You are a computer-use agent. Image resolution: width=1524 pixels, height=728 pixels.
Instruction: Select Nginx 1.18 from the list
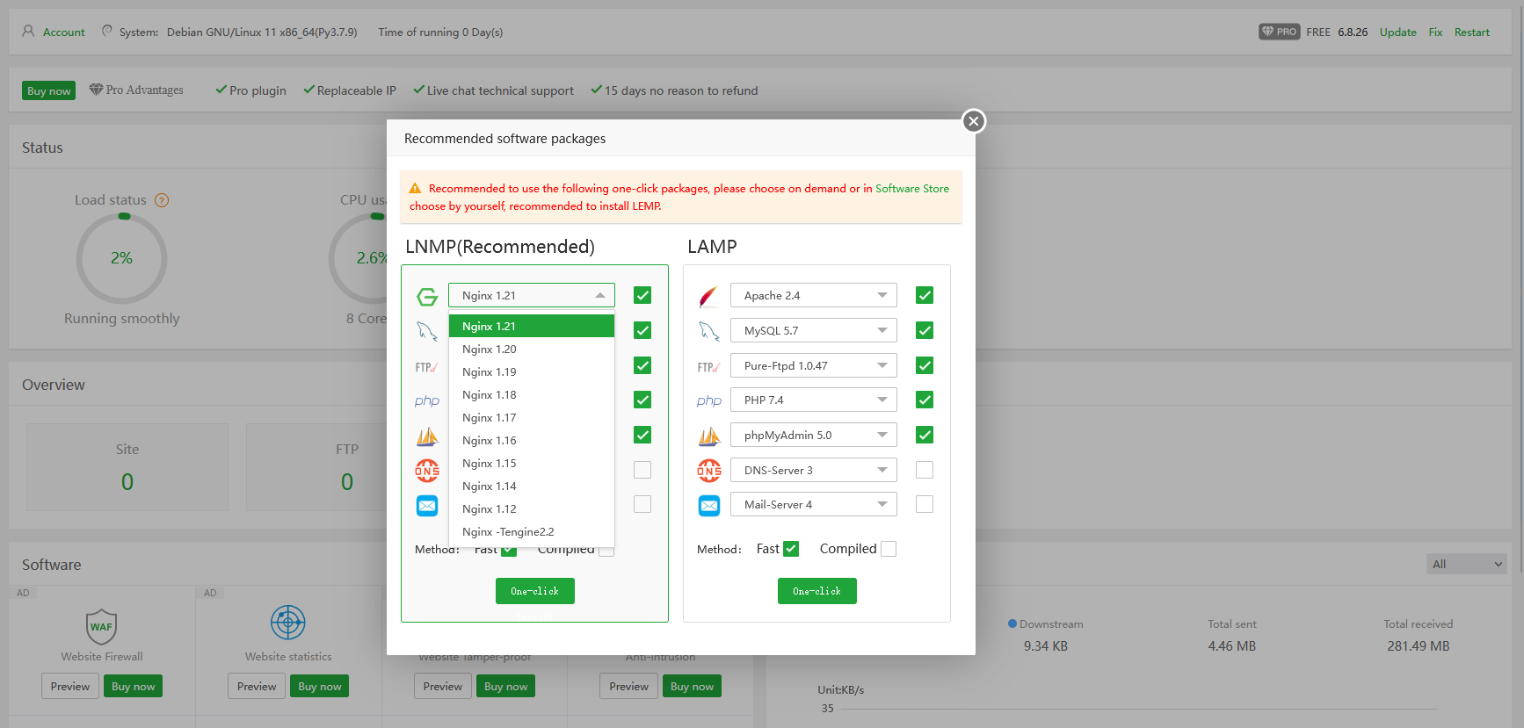tap(490, 395)
